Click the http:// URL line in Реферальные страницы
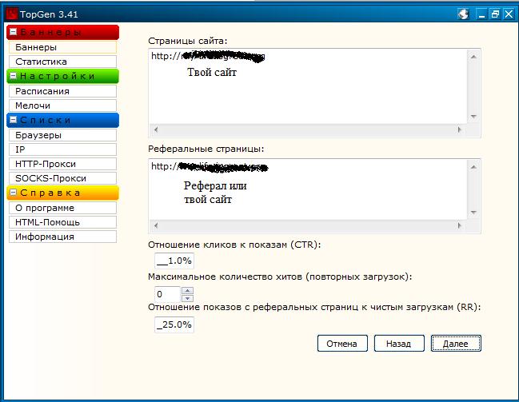 coord(210,167)
